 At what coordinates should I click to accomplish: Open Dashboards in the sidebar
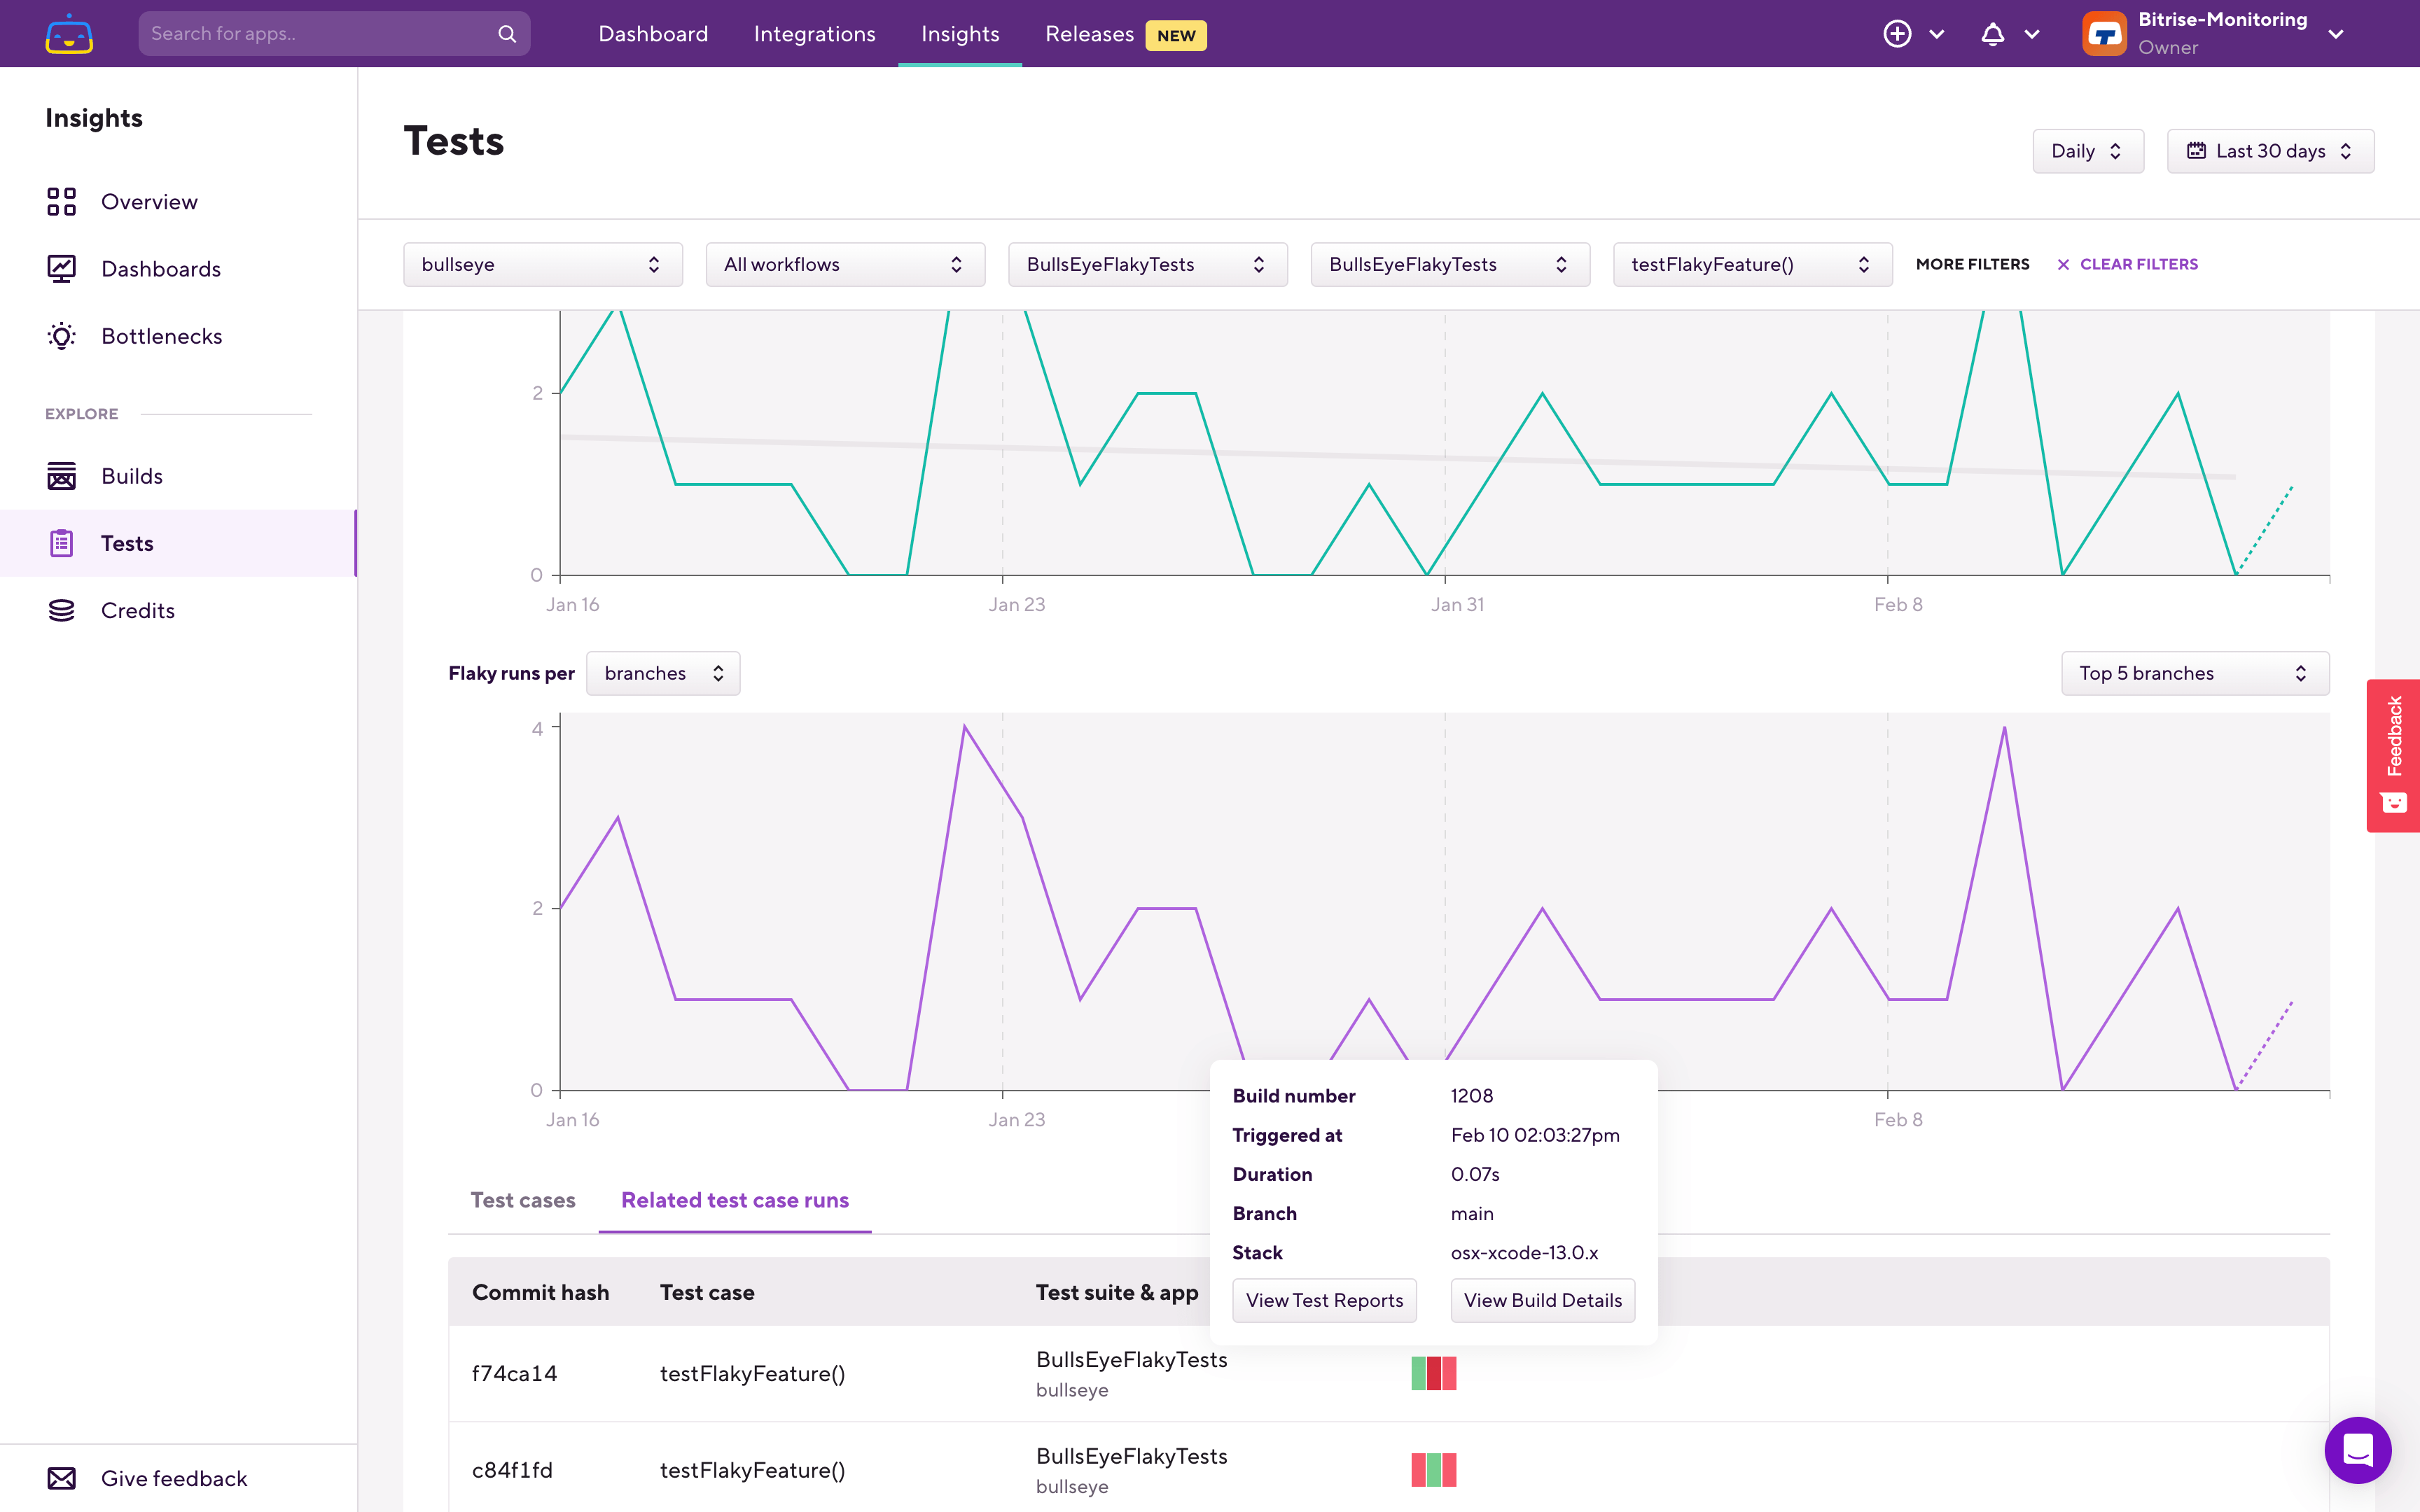[160, 269]
